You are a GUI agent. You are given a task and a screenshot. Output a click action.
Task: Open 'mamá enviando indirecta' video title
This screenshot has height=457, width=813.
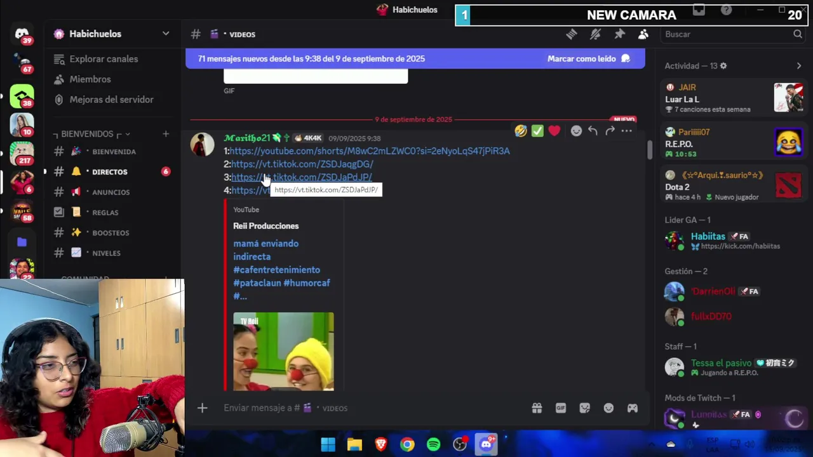[281, 270]
